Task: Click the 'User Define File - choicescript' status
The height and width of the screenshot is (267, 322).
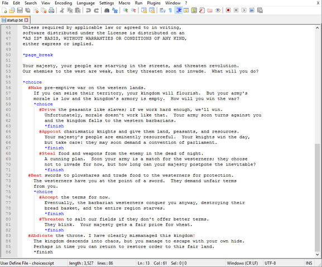Action: [27, 263]
